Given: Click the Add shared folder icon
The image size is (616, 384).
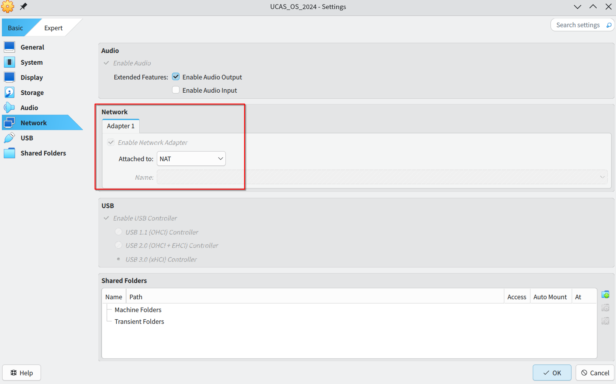Looking at the screenshot, I should click(x=605, y=294).
